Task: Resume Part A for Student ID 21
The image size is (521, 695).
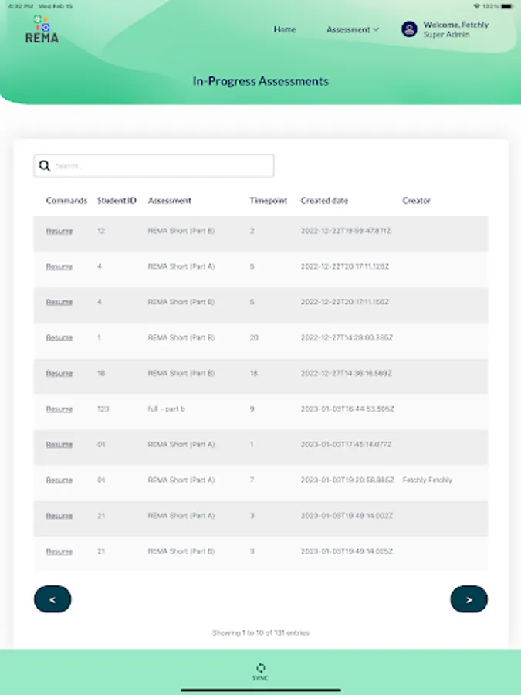Action: point(59,516)
